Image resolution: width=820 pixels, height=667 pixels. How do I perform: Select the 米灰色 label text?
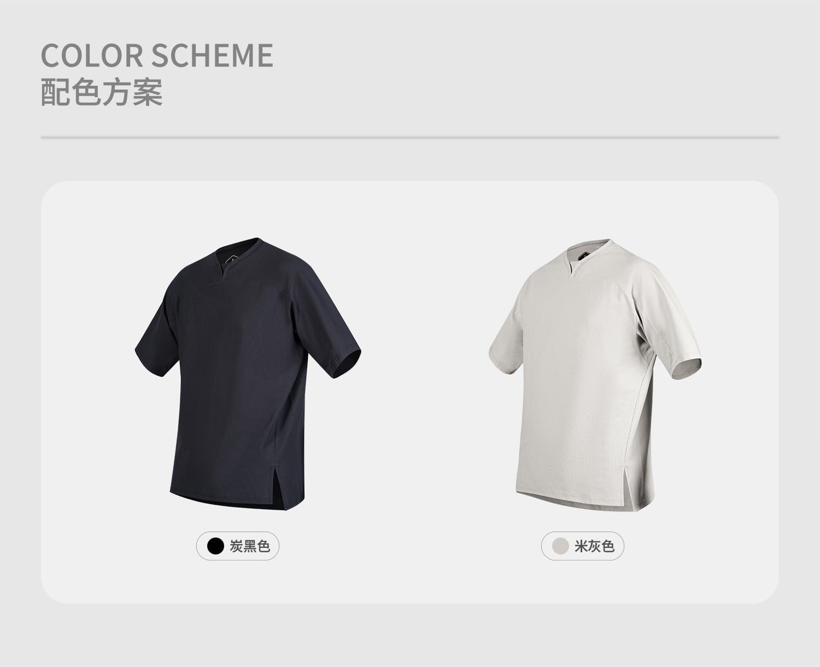(595, 546)
